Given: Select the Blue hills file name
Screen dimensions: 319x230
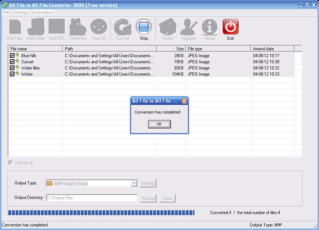Looking at the screenshot, I should click(x=29, y=56).
